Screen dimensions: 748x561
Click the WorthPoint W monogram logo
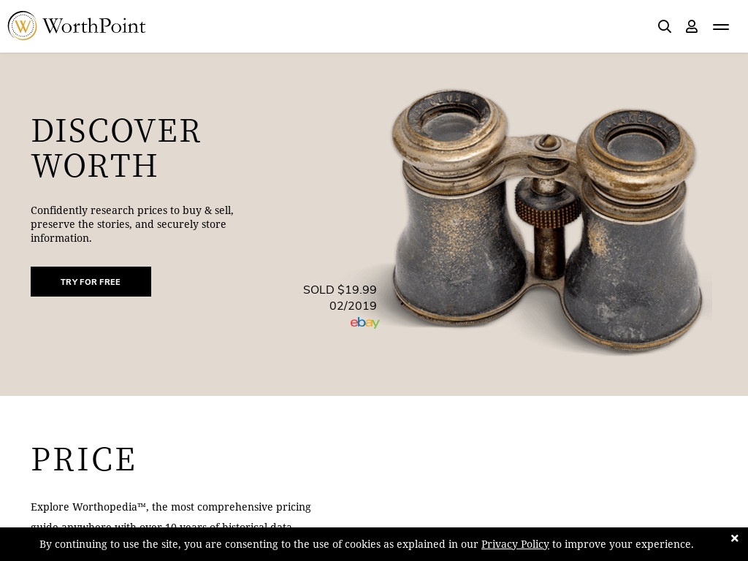(23, 26)
